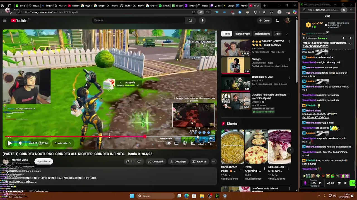Viewport: 357px width, 200px height.
Task: Open File Explorer from the taskbar
Action: [x=202, y=196]
